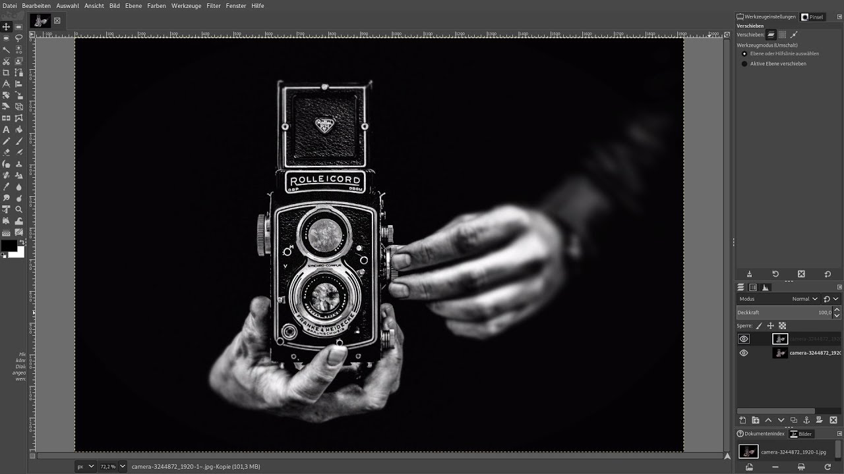Select the Ellipse Select tool
This screenshot has width=844, height=474.
coord(6,38)
